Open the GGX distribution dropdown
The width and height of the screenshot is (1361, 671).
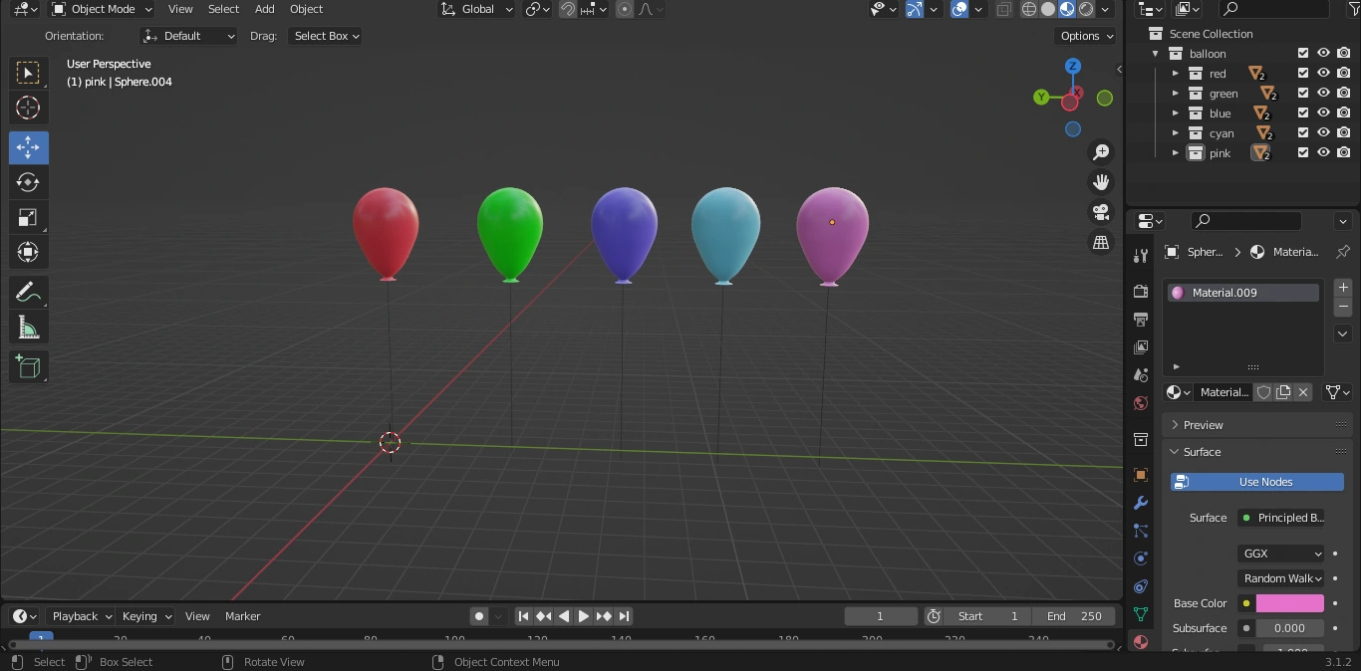pyautogui.click(x=1280, y=554)
